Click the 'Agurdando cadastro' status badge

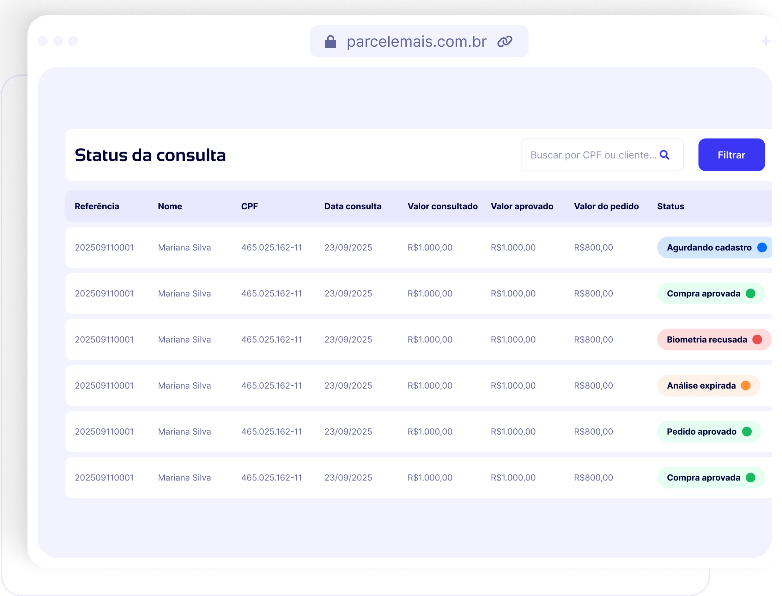coord(714,247)
